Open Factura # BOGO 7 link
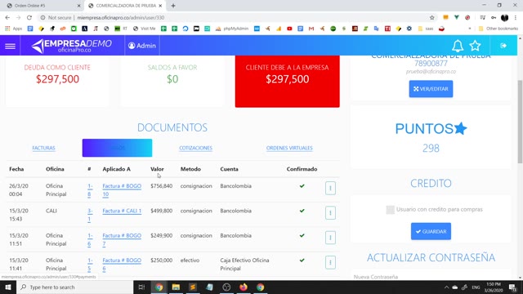This screenshot has height=294, width=523. pos(122,239)
